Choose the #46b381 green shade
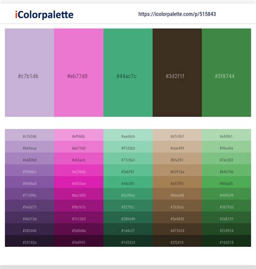 point(128,182)
